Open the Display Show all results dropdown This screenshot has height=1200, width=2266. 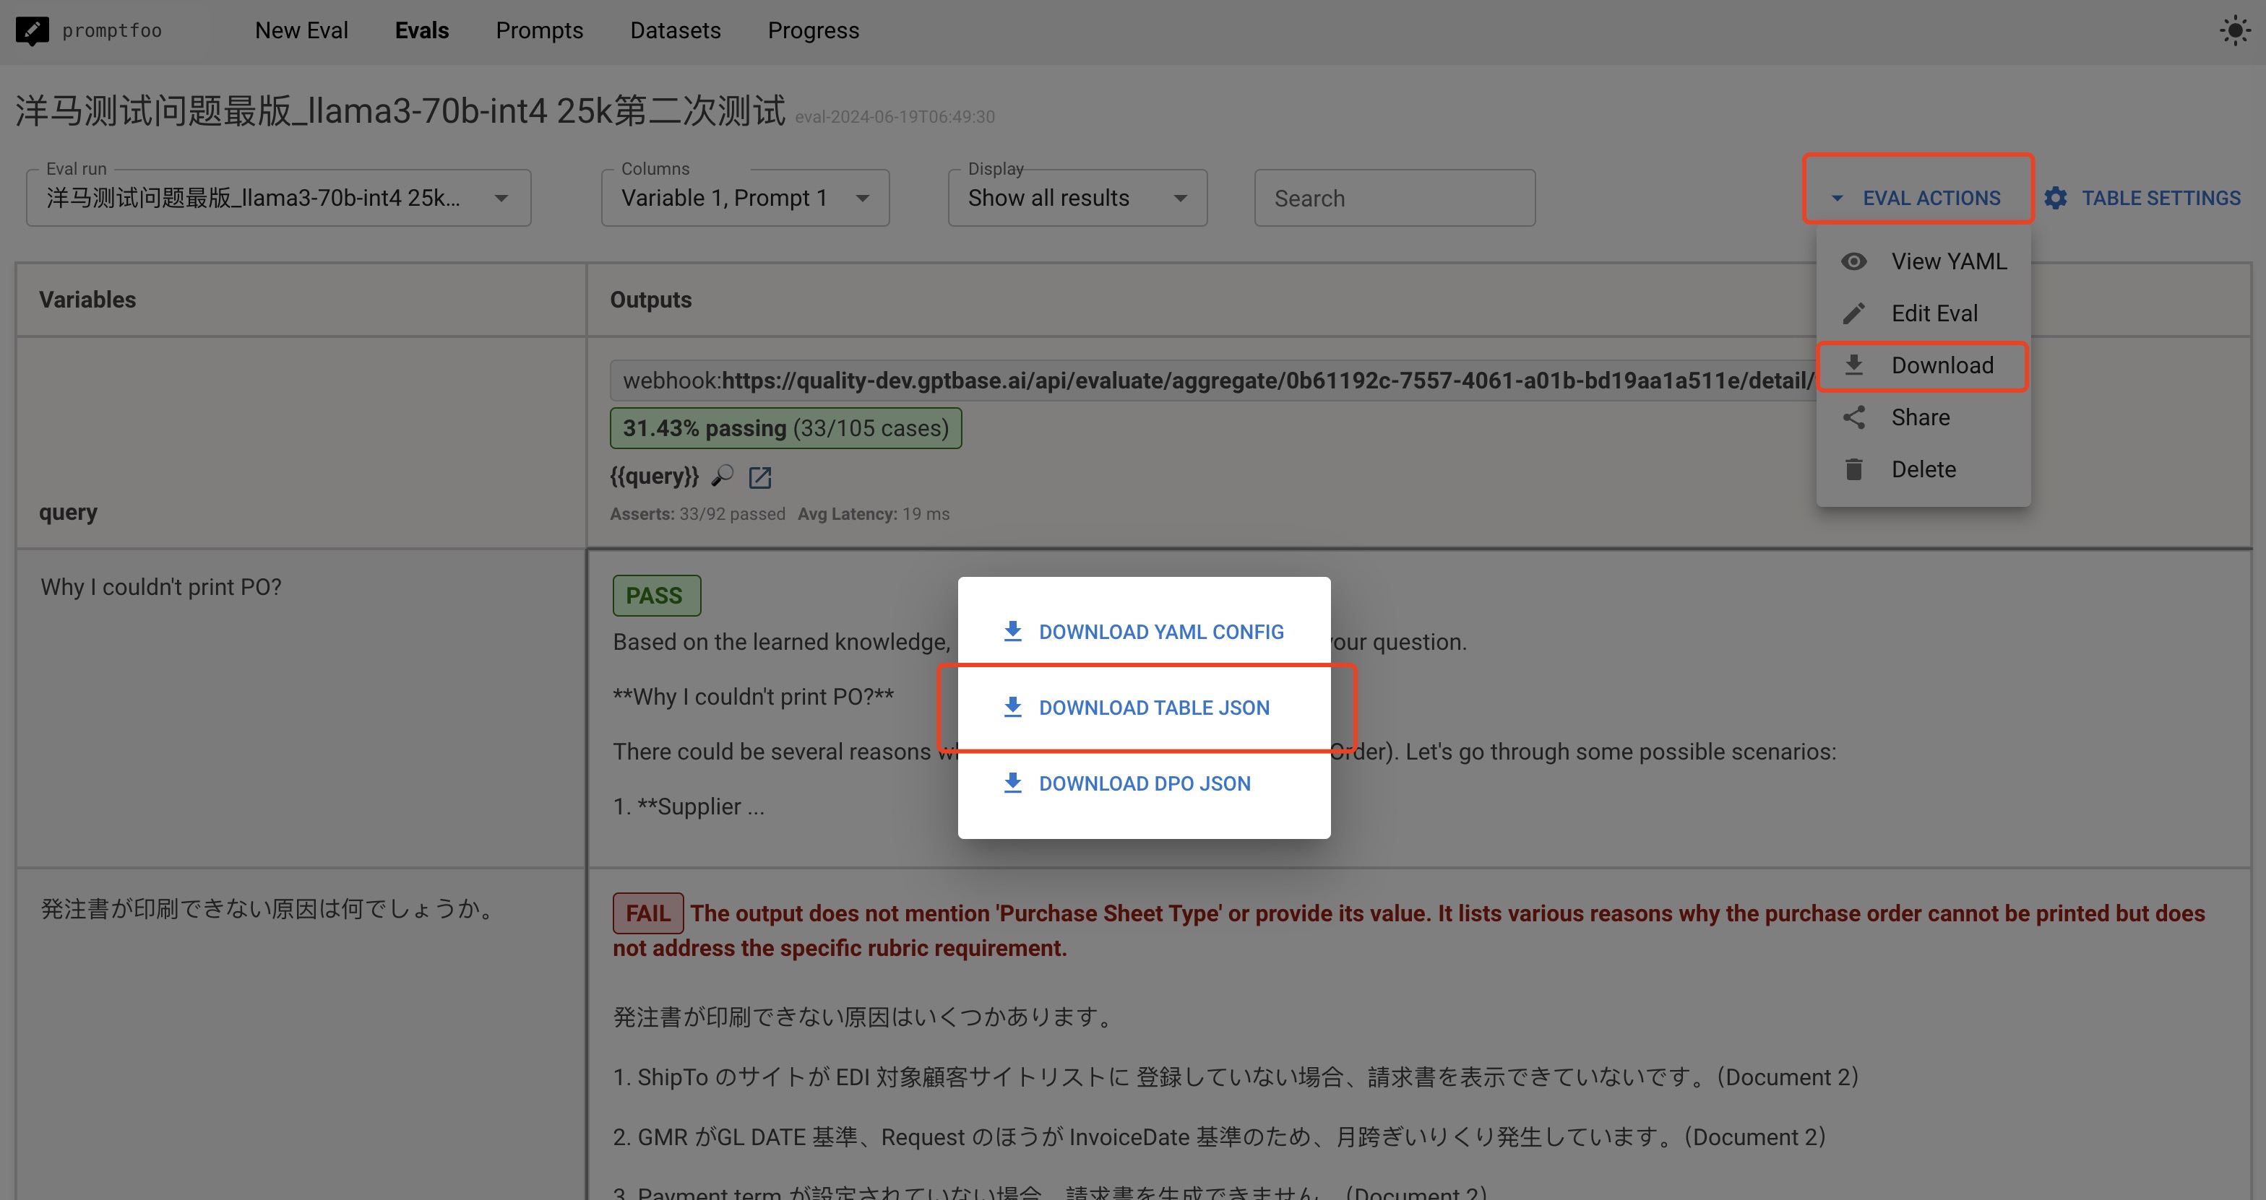point(1077,198)
